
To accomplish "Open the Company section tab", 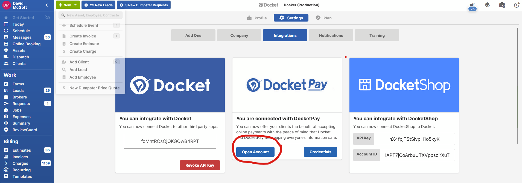I will (x=239, y=35).
